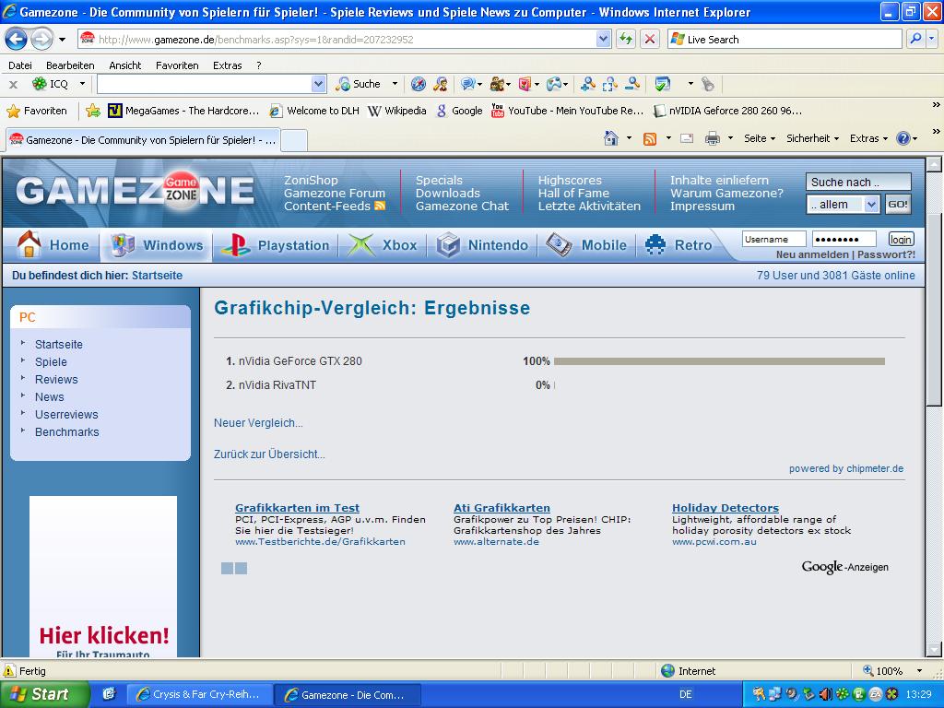Click the password input field
Viewport: 944px width, 708px height.
844,239
